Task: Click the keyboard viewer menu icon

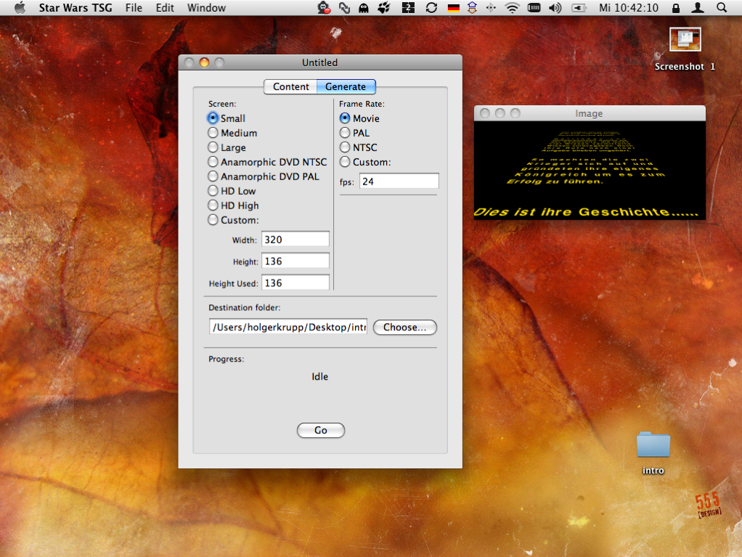Action: click(534, 7)
